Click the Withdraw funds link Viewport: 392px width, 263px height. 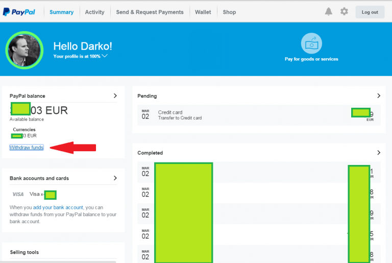click(27, 148)
